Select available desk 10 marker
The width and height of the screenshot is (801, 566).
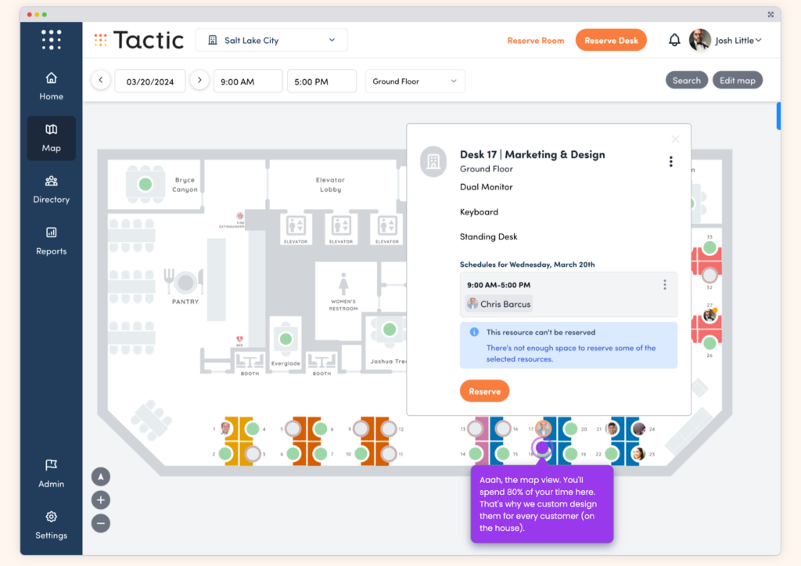click(x=361, y=453)
